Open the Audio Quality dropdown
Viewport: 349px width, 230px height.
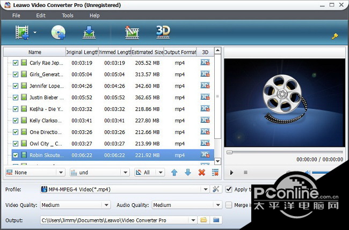point(217,205)
